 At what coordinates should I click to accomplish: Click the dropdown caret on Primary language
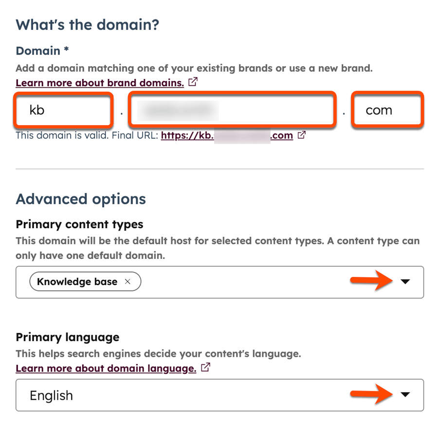(406, 395)
